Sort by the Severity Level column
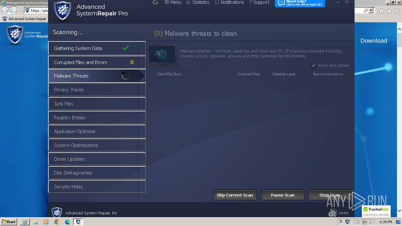The width and height of the screenshot is (402, 226). click(284, 74)
